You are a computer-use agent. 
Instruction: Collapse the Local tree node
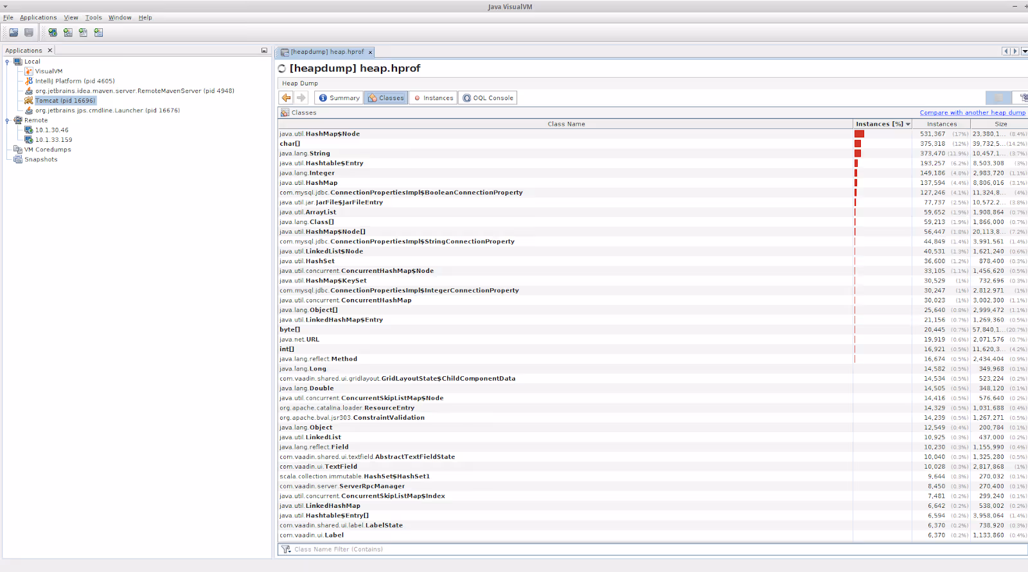coord(7,62)
